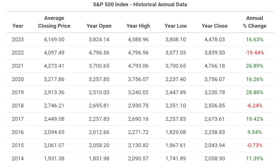Click the 2018 year open value 2,695.81
The height and width of the screenshot is (165, 277).
pos(99,106)
